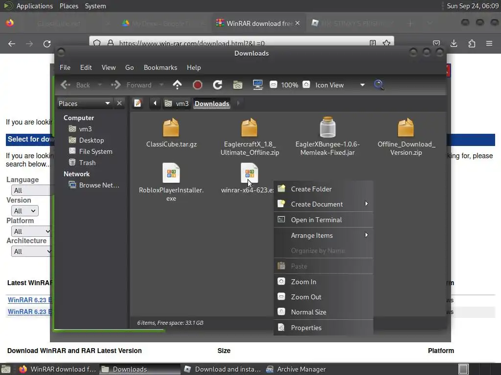Expand Arrange Items submenu
The height and width of the screenshot is (375, 501).
323,235
